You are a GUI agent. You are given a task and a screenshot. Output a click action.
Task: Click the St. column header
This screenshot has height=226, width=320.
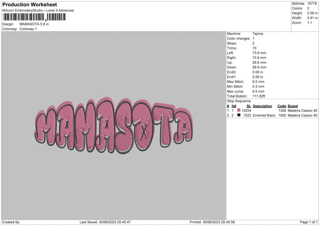[x=249, y=106]
